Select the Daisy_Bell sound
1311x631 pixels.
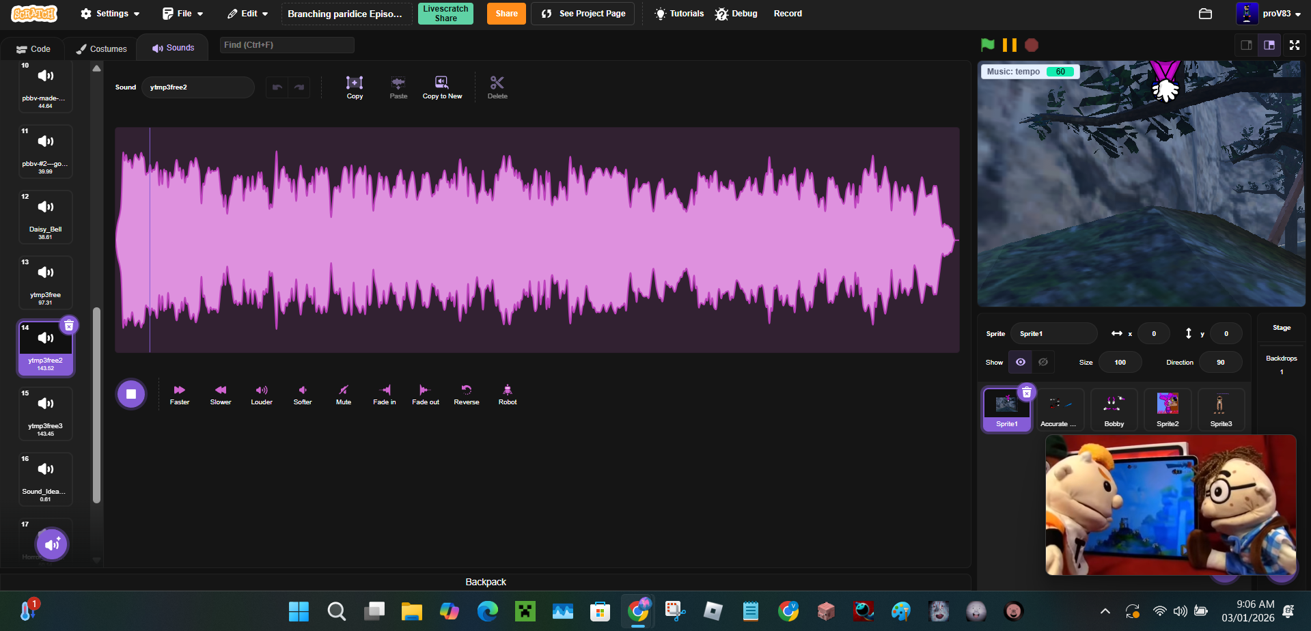pos(45,217)
